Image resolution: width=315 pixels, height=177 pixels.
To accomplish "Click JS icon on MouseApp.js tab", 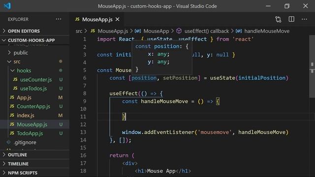I will [77, 19].
